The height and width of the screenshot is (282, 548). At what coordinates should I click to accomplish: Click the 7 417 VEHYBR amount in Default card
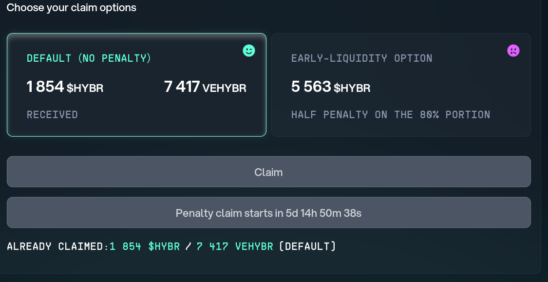205,88
